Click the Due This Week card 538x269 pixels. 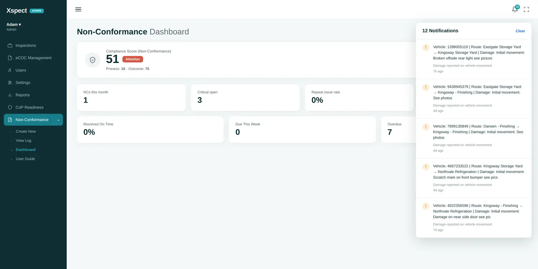click(302, 129)
